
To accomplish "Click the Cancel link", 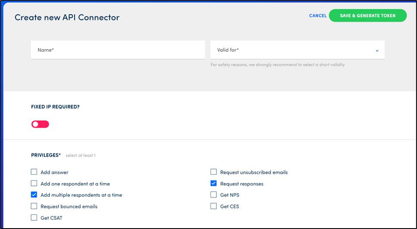I will pyautogui.click(x=318, y=16).
